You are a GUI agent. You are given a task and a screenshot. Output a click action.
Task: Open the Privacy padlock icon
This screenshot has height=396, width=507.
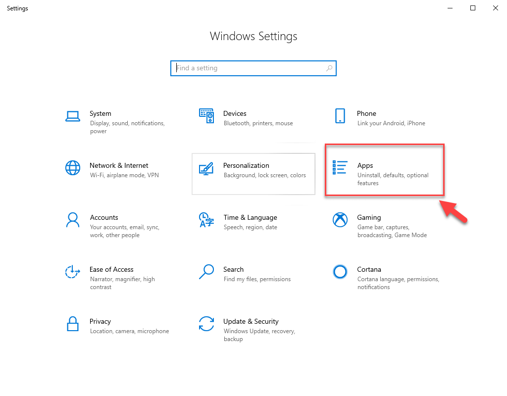pyautogui.click(x=72, y=324)
